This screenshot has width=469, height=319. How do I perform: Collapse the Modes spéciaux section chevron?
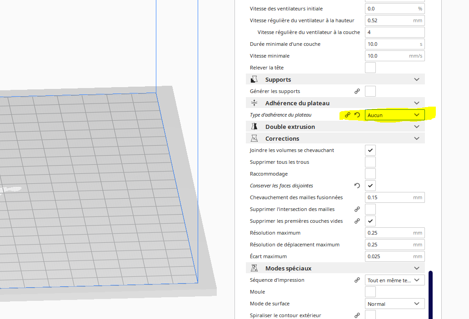417,268
